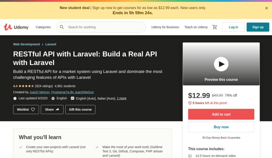Expand the 1 more captions link
The image size is (272, 158).
click(x=122, y=98)
